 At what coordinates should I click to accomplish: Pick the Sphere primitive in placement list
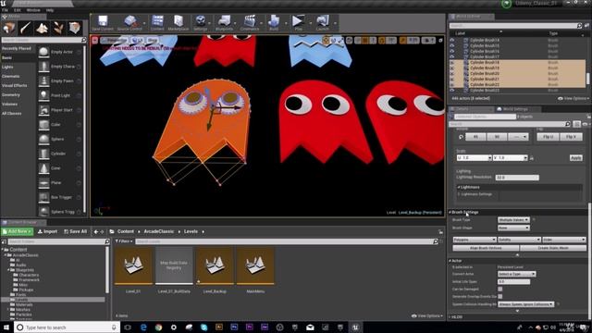(x=60, y=139)
